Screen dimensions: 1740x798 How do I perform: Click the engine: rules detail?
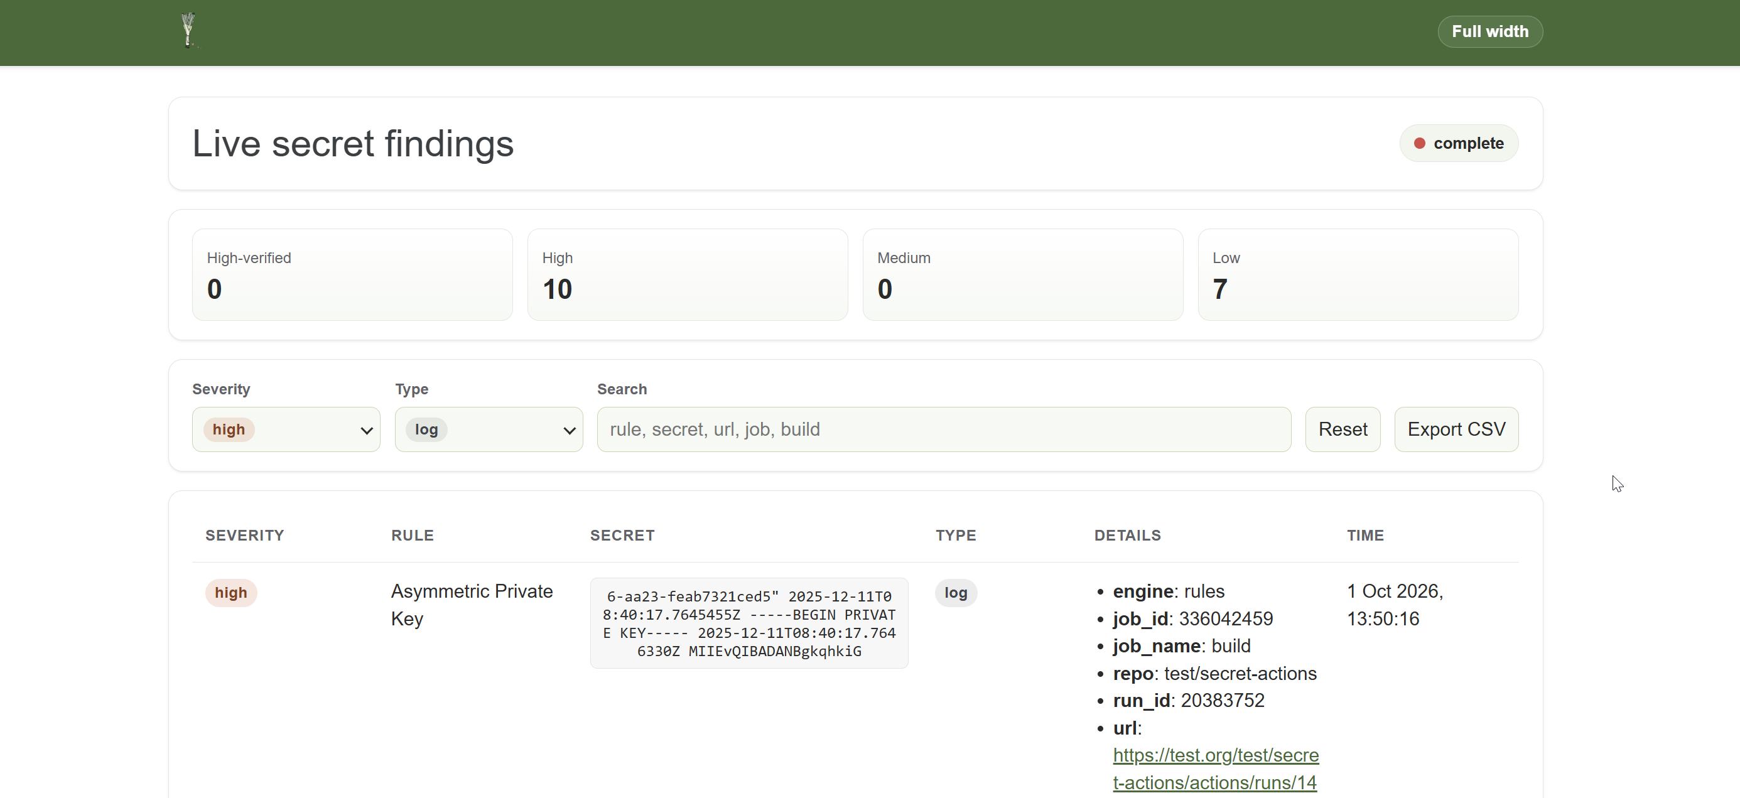[1168, 591]
